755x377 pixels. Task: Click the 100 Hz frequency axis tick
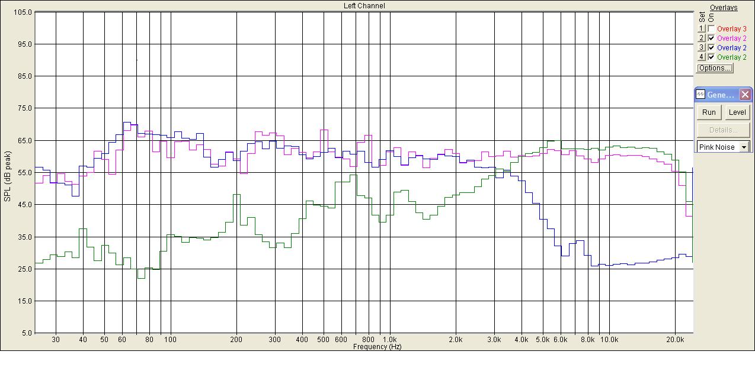coord(171,340)
